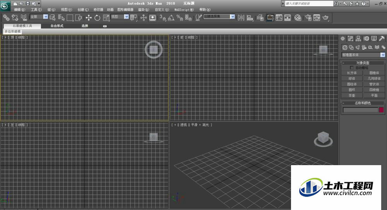Activate the Select and Uniform Scale tool
387x210 pixels.
coord(106,17)
